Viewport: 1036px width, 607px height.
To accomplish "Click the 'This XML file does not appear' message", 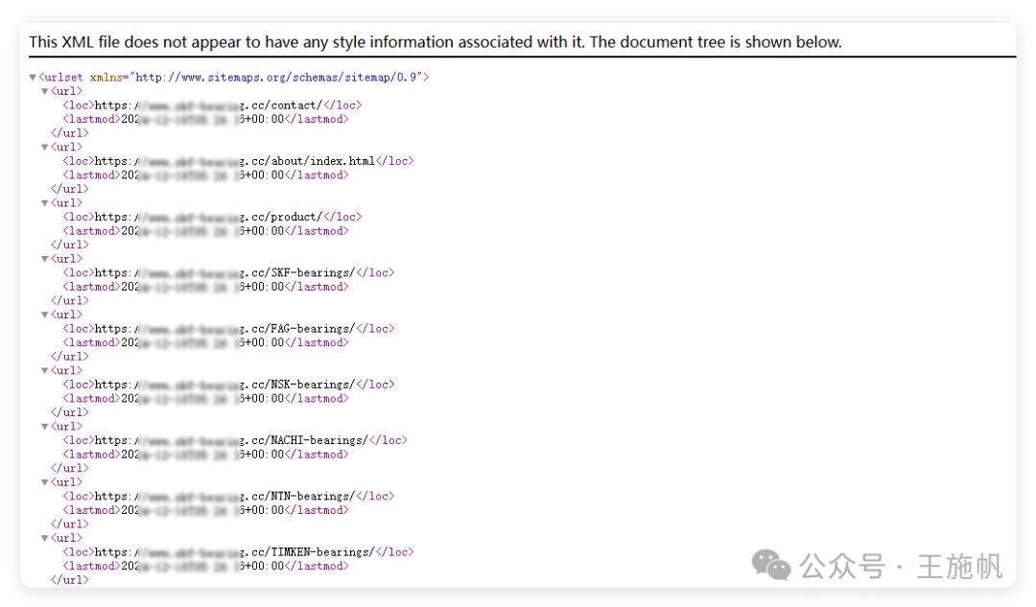I will [436, 42].
